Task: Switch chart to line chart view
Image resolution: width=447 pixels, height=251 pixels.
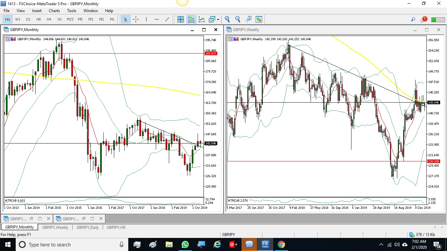Action: pos(202,20)
